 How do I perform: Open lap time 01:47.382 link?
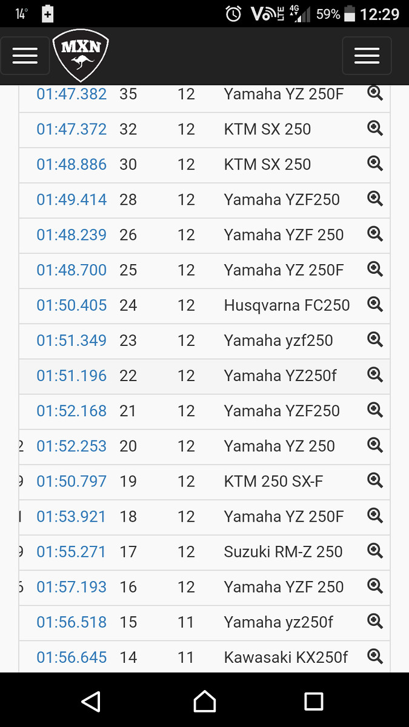coord(71,94)
